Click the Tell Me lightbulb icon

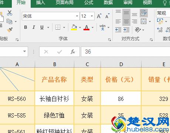165,3
